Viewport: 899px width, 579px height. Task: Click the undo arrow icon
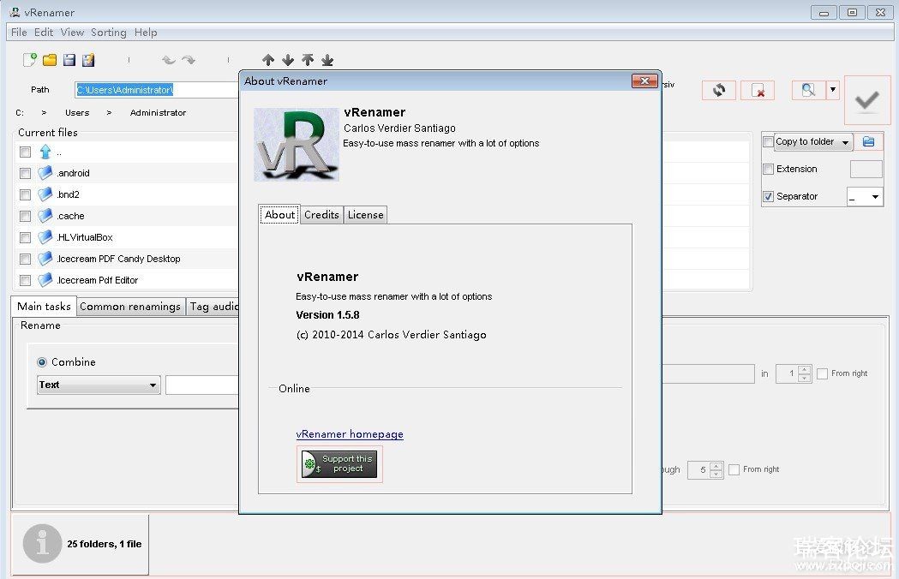169,60
